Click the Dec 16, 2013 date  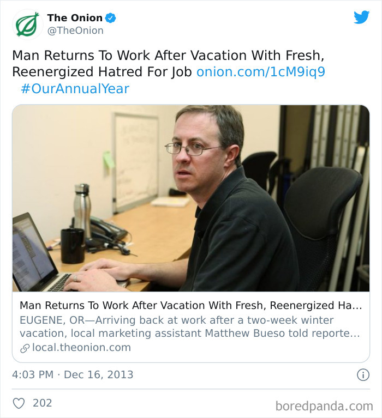[99, 375]
